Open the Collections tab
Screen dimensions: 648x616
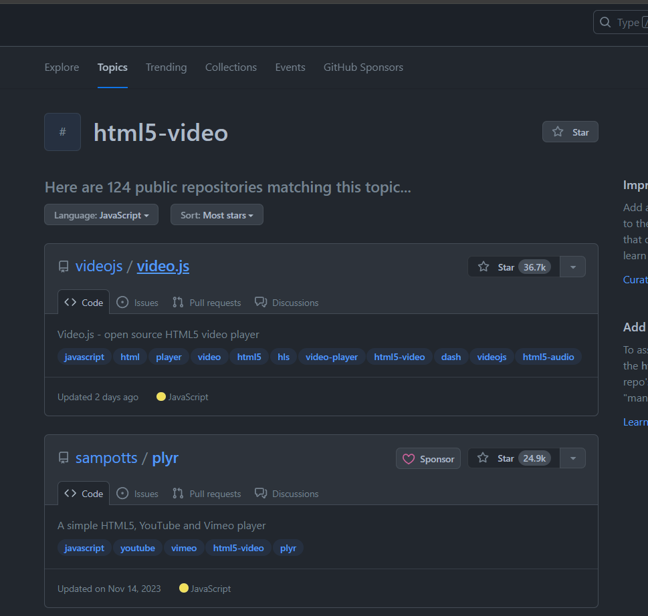coord(231,67)
